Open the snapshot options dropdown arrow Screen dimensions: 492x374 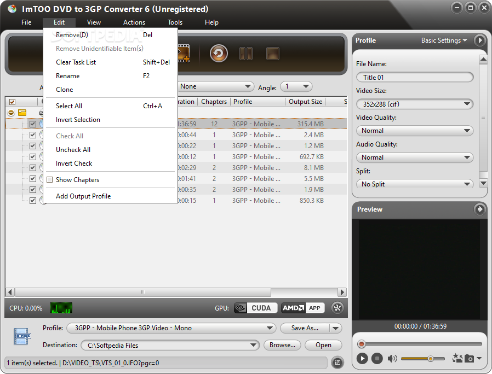pyautogui.click(x=479, y=358)
